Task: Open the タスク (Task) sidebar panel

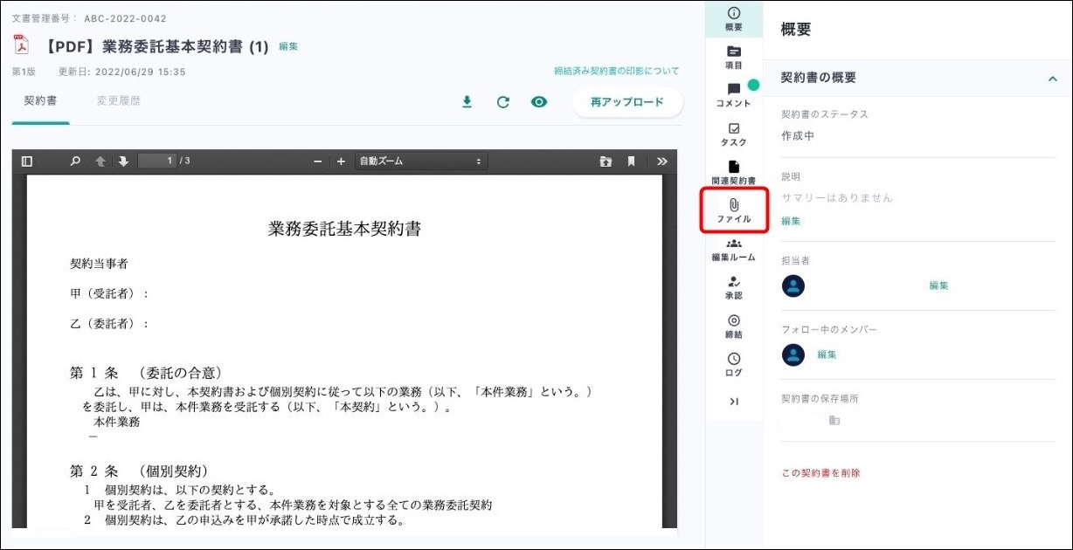Action: 733,134
